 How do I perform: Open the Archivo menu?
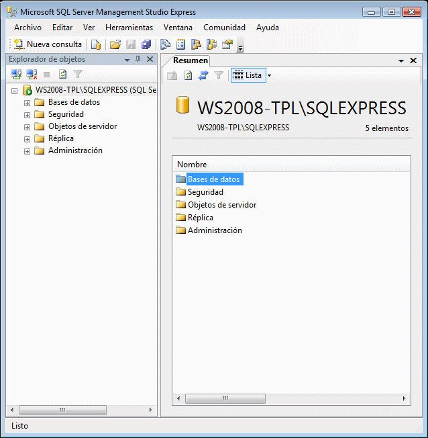pos(28,28)
